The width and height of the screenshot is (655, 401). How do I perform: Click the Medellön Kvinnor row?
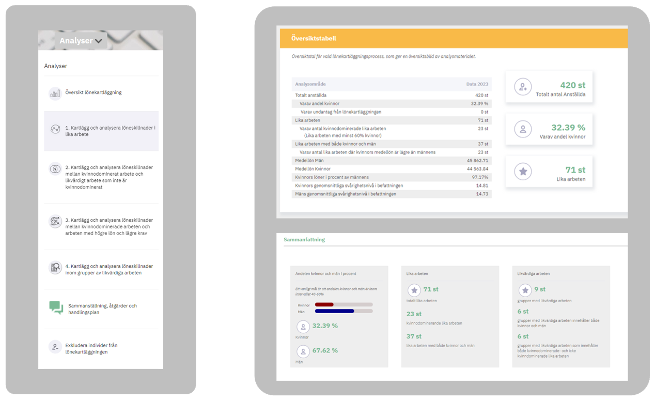coord(392,169)
